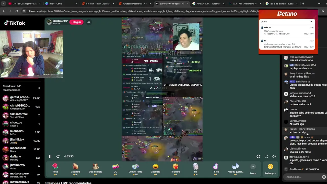Send the Bu ghost gift
The image size is (327, 184).
coord(195,169)
